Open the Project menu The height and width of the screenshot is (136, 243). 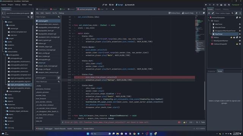click(11, 5)
